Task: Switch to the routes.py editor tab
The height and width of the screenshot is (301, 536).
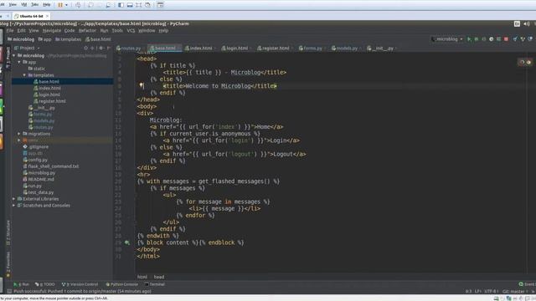Action: pyautogui.click(x=128, y=48)
